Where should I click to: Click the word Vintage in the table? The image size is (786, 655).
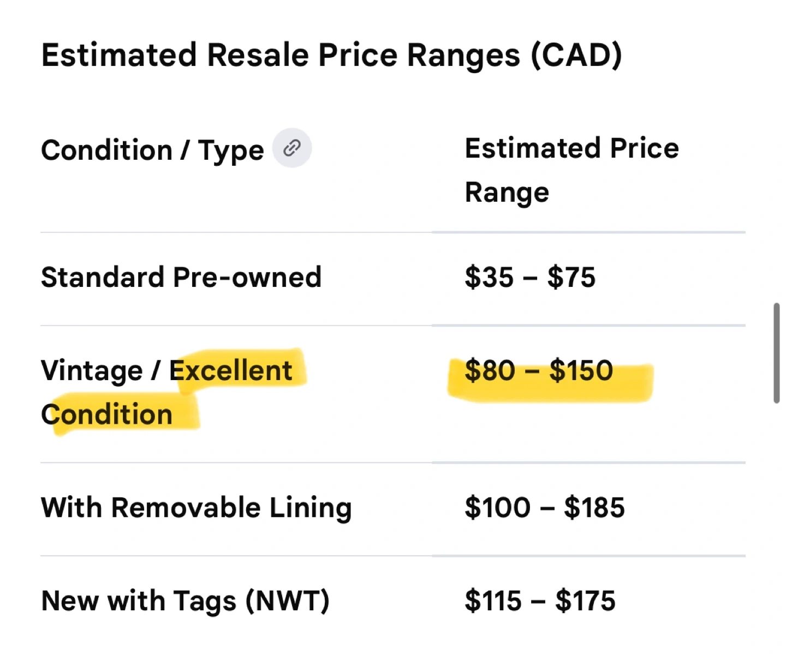click(x=92, y=371)
